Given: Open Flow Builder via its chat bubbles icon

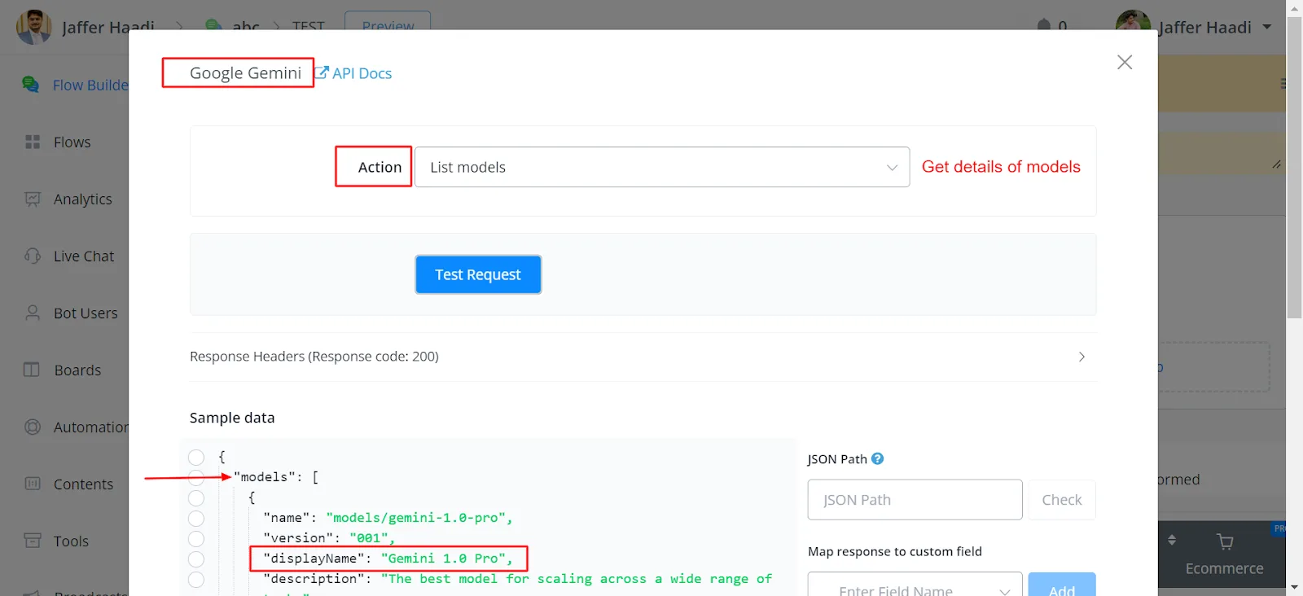Looking at the screenshot, I should (31, 85).
